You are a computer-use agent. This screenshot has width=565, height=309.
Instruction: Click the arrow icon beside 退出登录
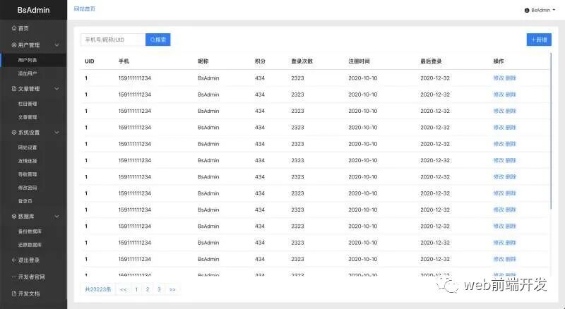(13, 260)
